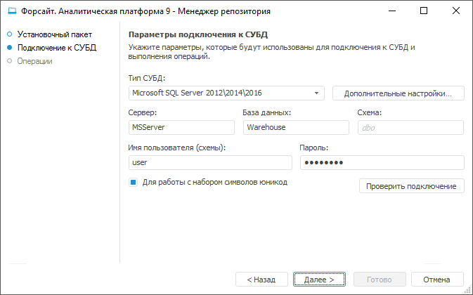473x295 pixels.
Task: Toggle the Unicode character set checkbox
Action: click(x=132, y=182)
